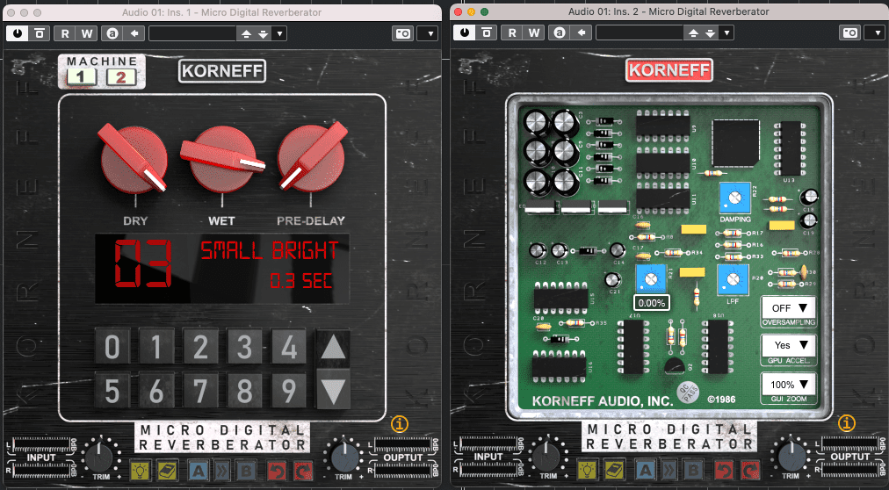
Task: Click the left-arrow apply settings icon in Ins. 1 window
Action: 134,33
